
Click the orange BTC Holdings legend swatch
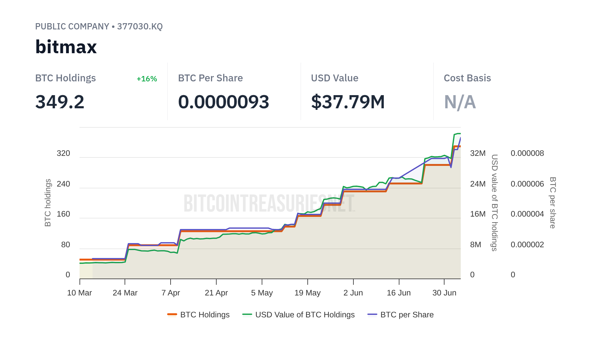pyautogui.click(x=172, y=315)
